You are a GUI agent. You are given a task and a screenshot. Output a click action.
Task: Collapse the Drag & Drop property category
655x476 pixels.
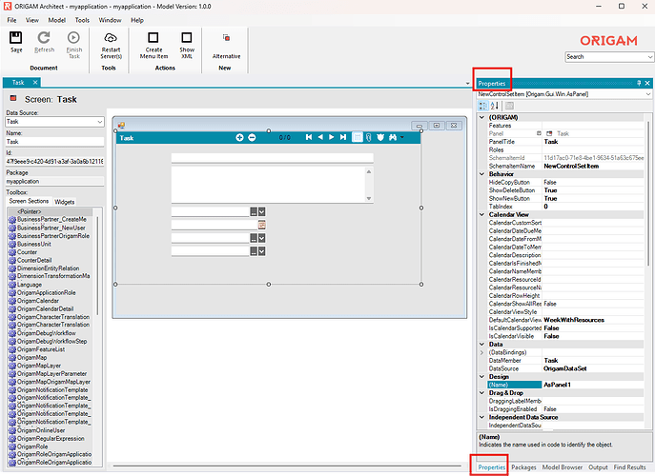(481, 393)
